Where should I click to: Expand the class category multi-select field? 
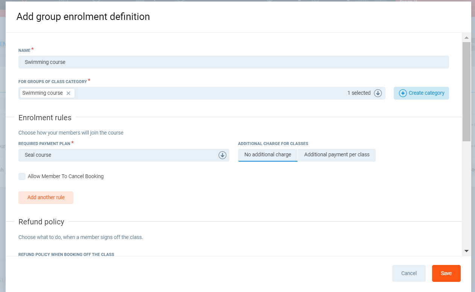tap(211, 93)
